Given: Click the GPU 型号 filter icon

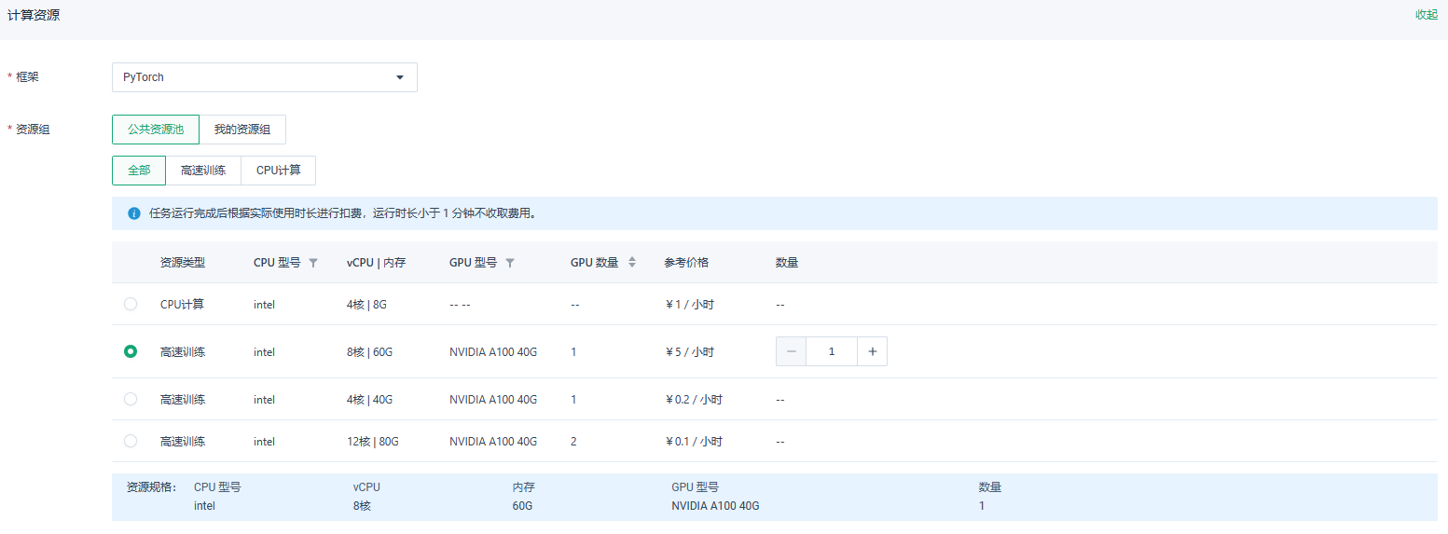Looking at the screenshot, I should (510, 263).
